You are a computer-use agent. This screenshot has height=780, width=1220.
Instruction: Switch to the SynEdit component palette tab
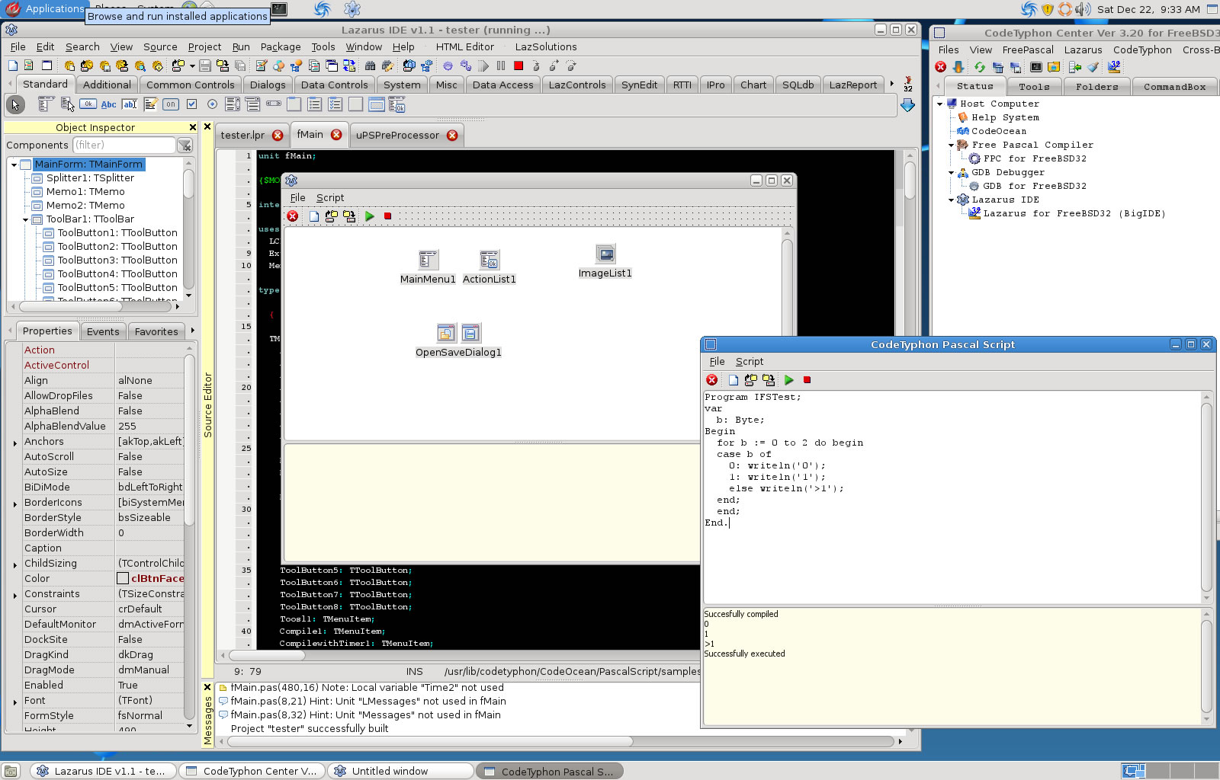point(639,85)
